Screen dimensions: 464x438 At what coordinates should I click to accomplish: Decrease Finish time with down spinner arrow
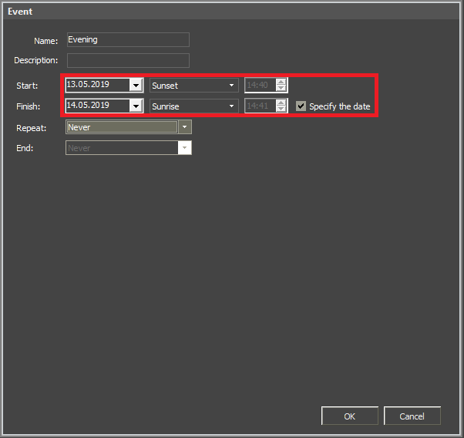point(281,110)
